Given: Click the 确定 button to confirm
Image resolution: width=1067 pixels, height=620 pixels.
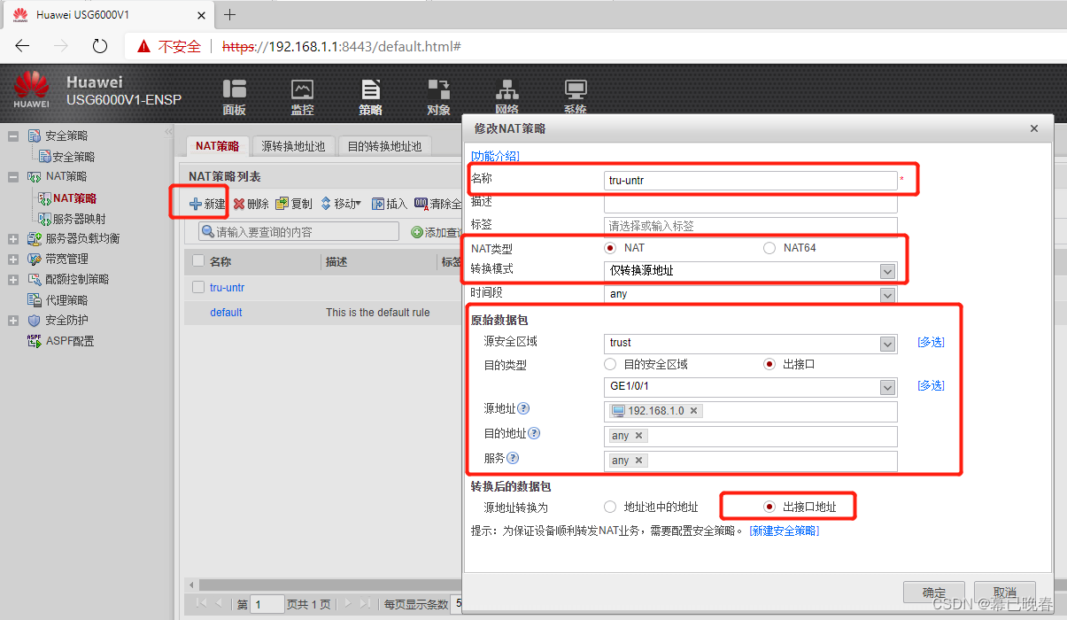Looking at the screenshot, I should click(933, 593).
